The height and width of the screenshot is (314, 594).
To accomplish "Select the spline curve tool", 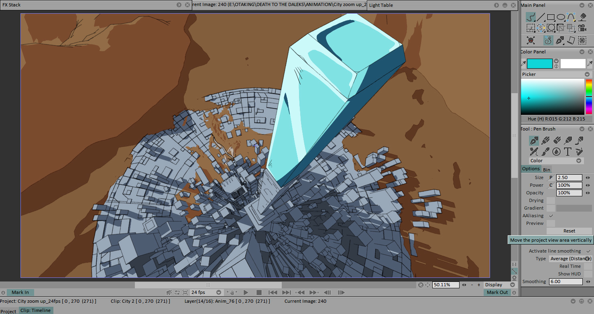I will click(x=571, y=17).
